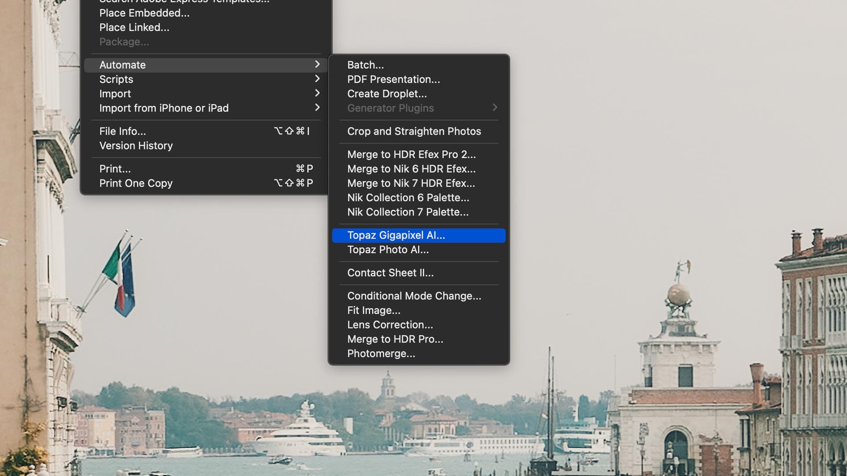
Task: Select Create Droplet command
Action: coord(387,94)
